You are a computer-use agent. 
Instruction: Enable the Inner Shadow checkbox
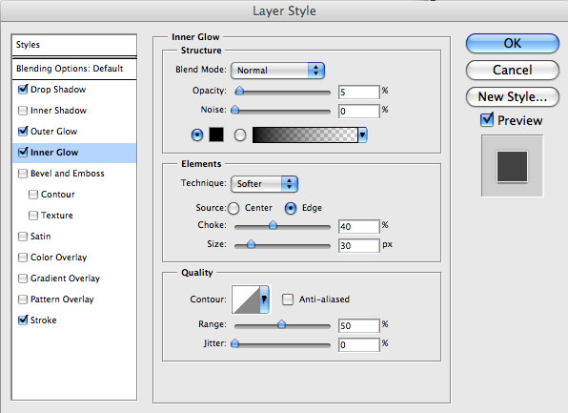[x=23, y=111]
